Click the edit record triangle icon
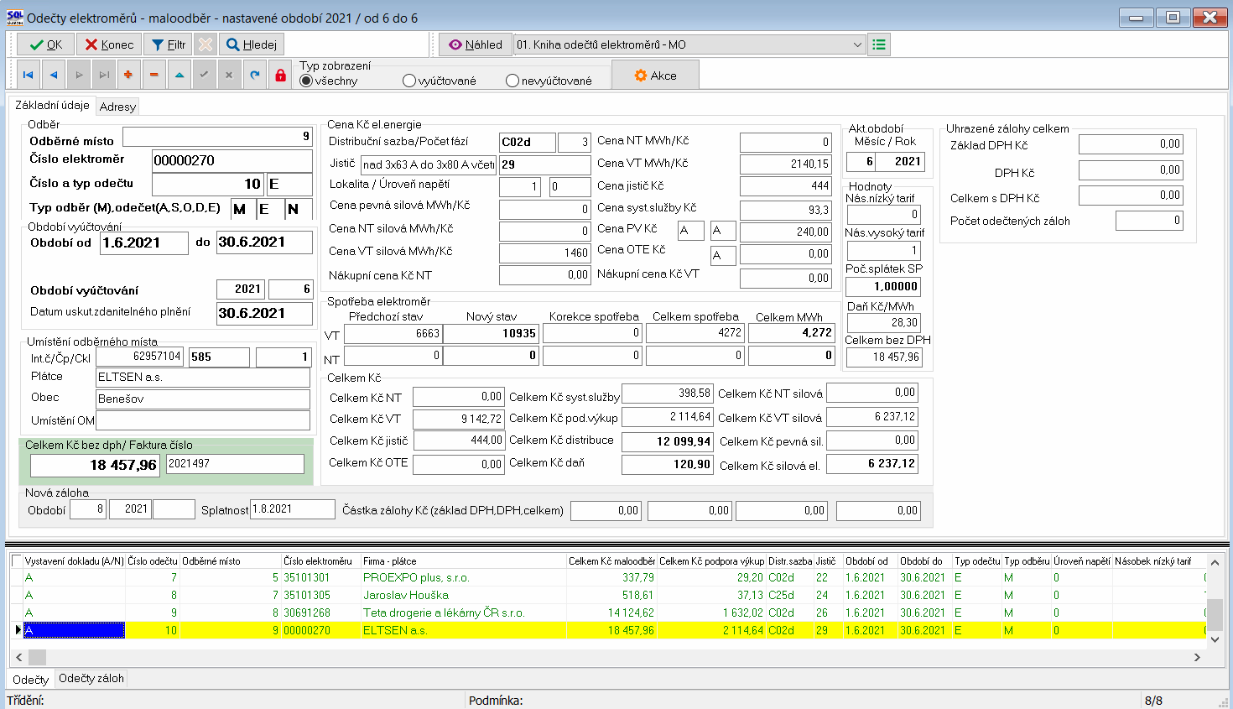The height and width of the screenshot is (709, 1233). pyautogui.click(x=179, y=76)
